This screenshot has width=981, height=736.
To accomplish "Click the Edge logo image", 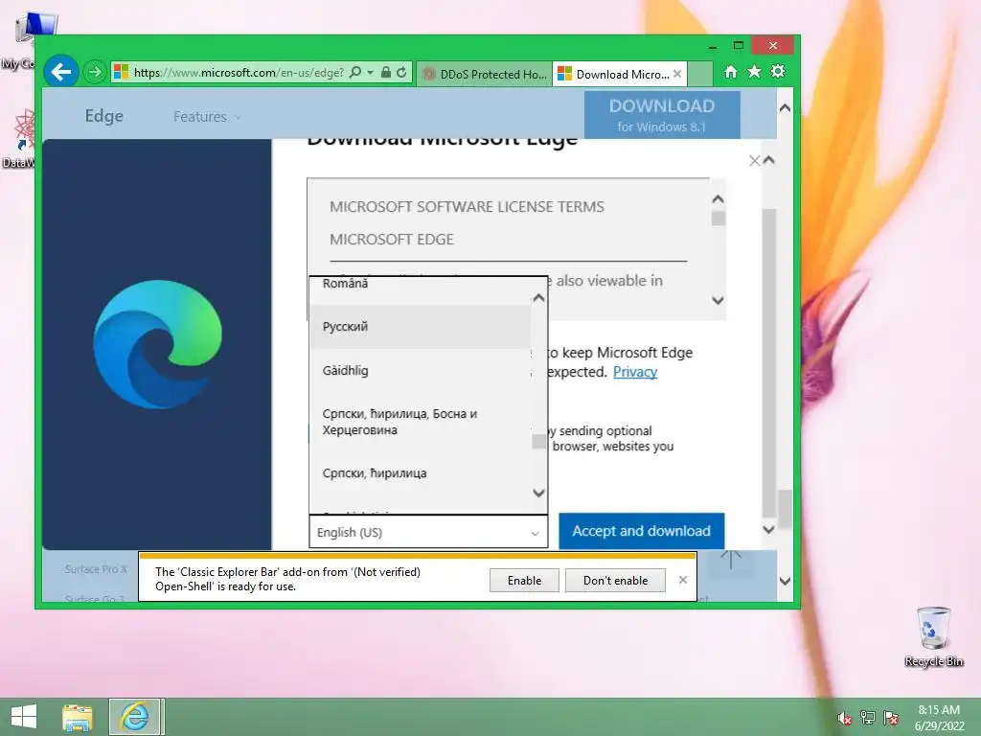I will [158, 344].
